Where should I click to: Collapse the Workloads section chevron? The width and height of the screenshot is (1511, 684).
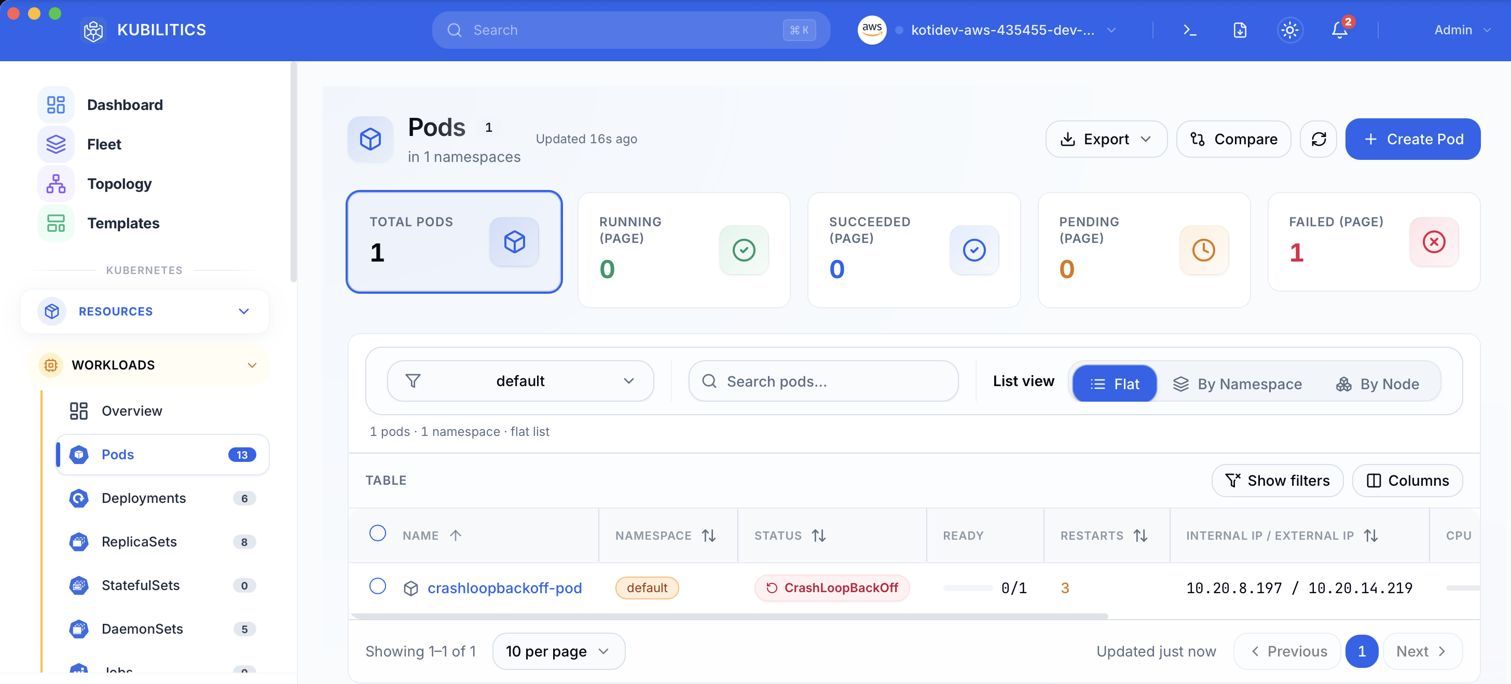point(252,365)
